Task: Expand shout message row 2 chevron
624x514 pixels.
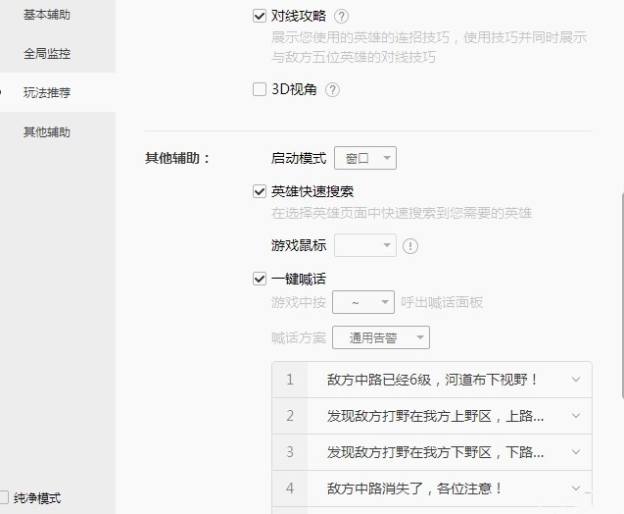Action: [x=575, y=416]
